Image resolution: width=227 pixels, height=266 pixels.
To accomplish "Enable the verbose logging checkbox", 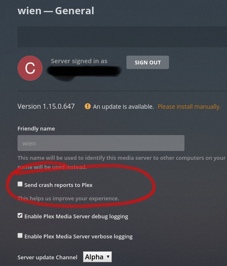I will point(20,235).
